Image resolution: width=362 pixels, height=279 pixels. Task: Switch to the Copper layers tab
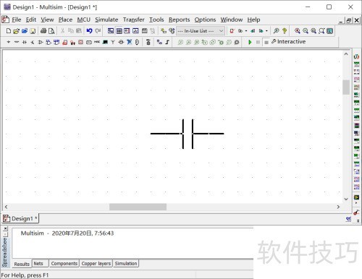coord(96,263)
